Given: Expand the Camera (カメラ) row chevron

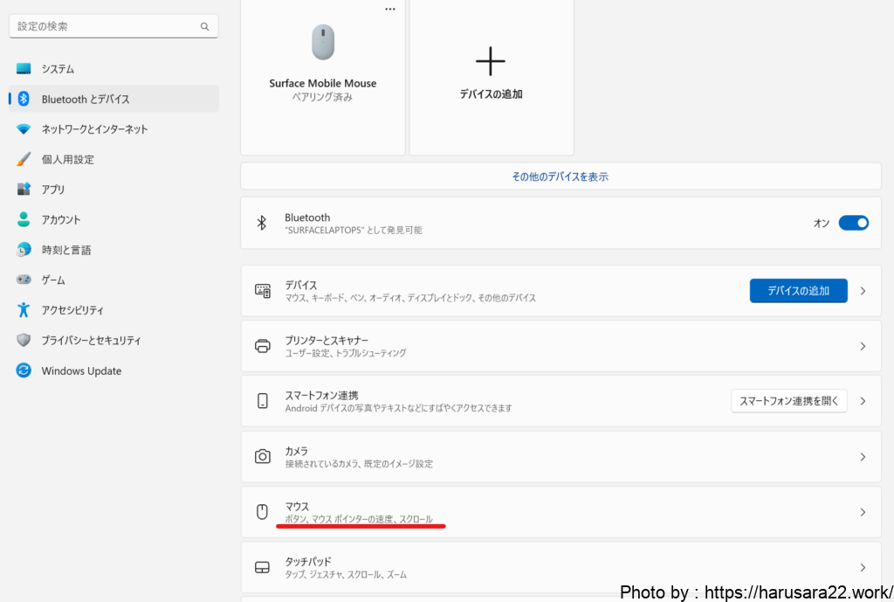Looking at the screenshot, I should coord(863,457).
